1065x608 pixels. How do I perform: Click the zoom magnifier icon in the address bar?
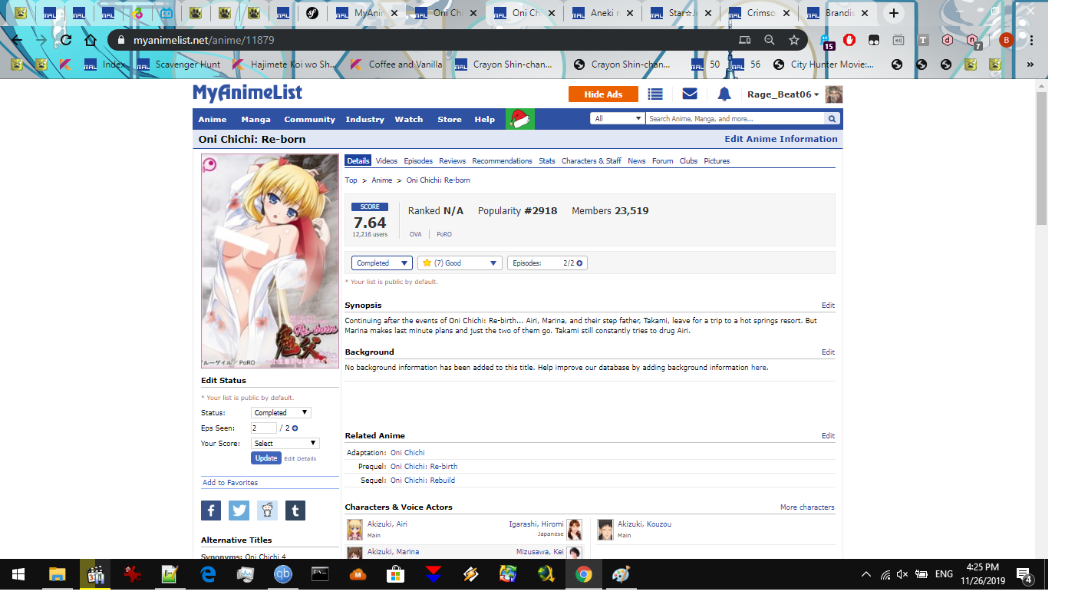point(770,40)
